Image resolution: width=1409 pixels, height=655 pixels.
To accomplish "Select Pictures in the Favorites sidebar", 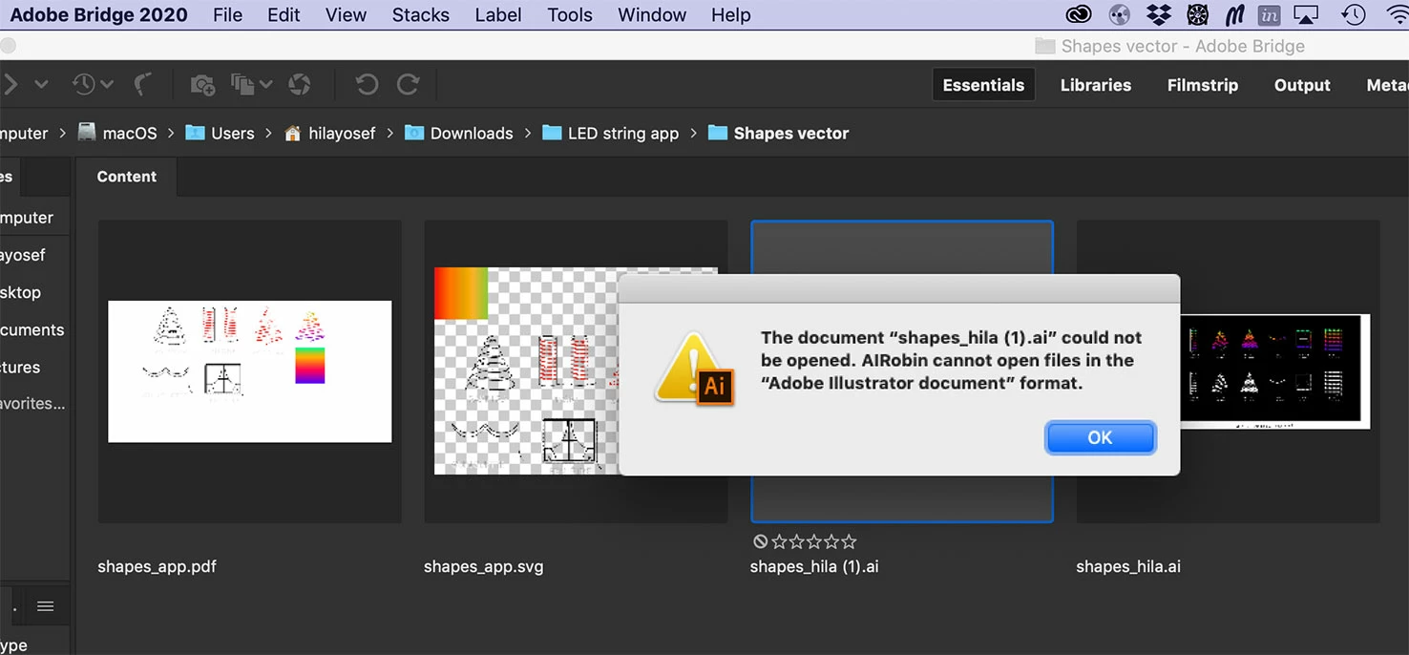I will coord(20,368).
